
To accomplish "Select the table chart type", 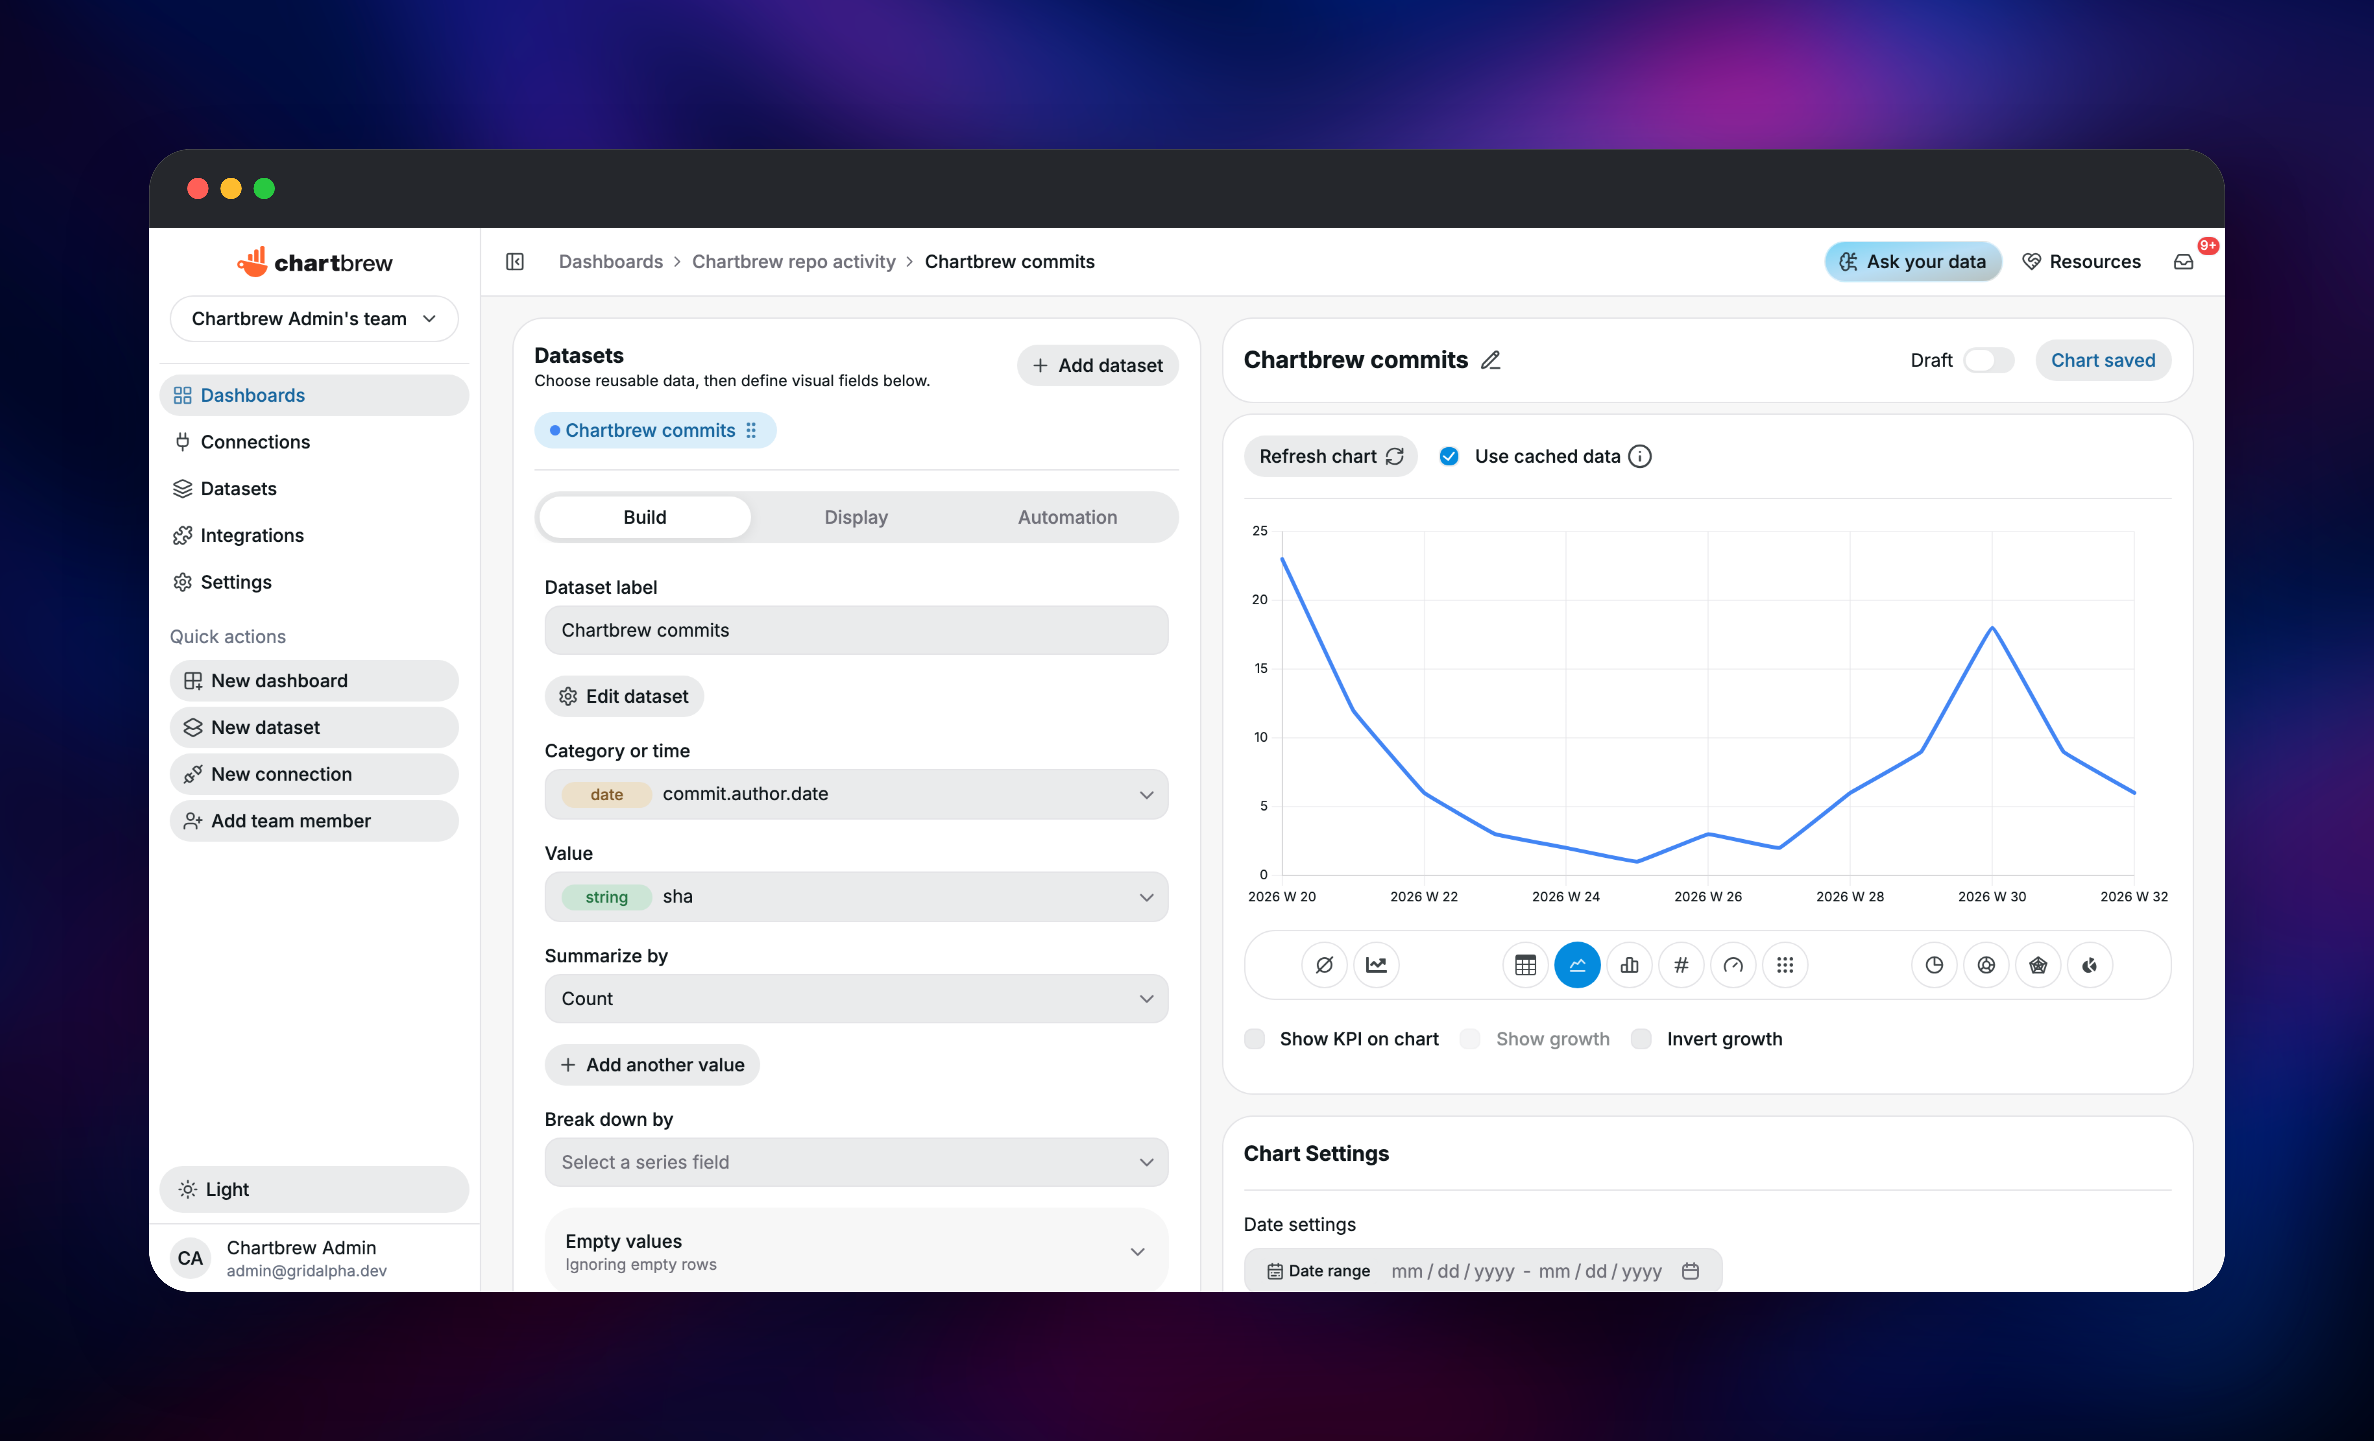I will pos(1525,965).
